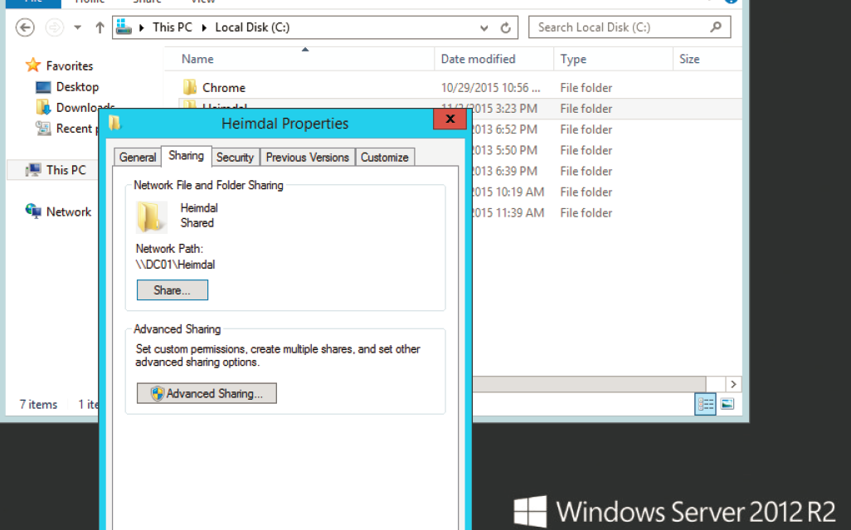Select This PC in the address breadcrumb
Screen dimensions: 851x530
click(x=172, y=27)
